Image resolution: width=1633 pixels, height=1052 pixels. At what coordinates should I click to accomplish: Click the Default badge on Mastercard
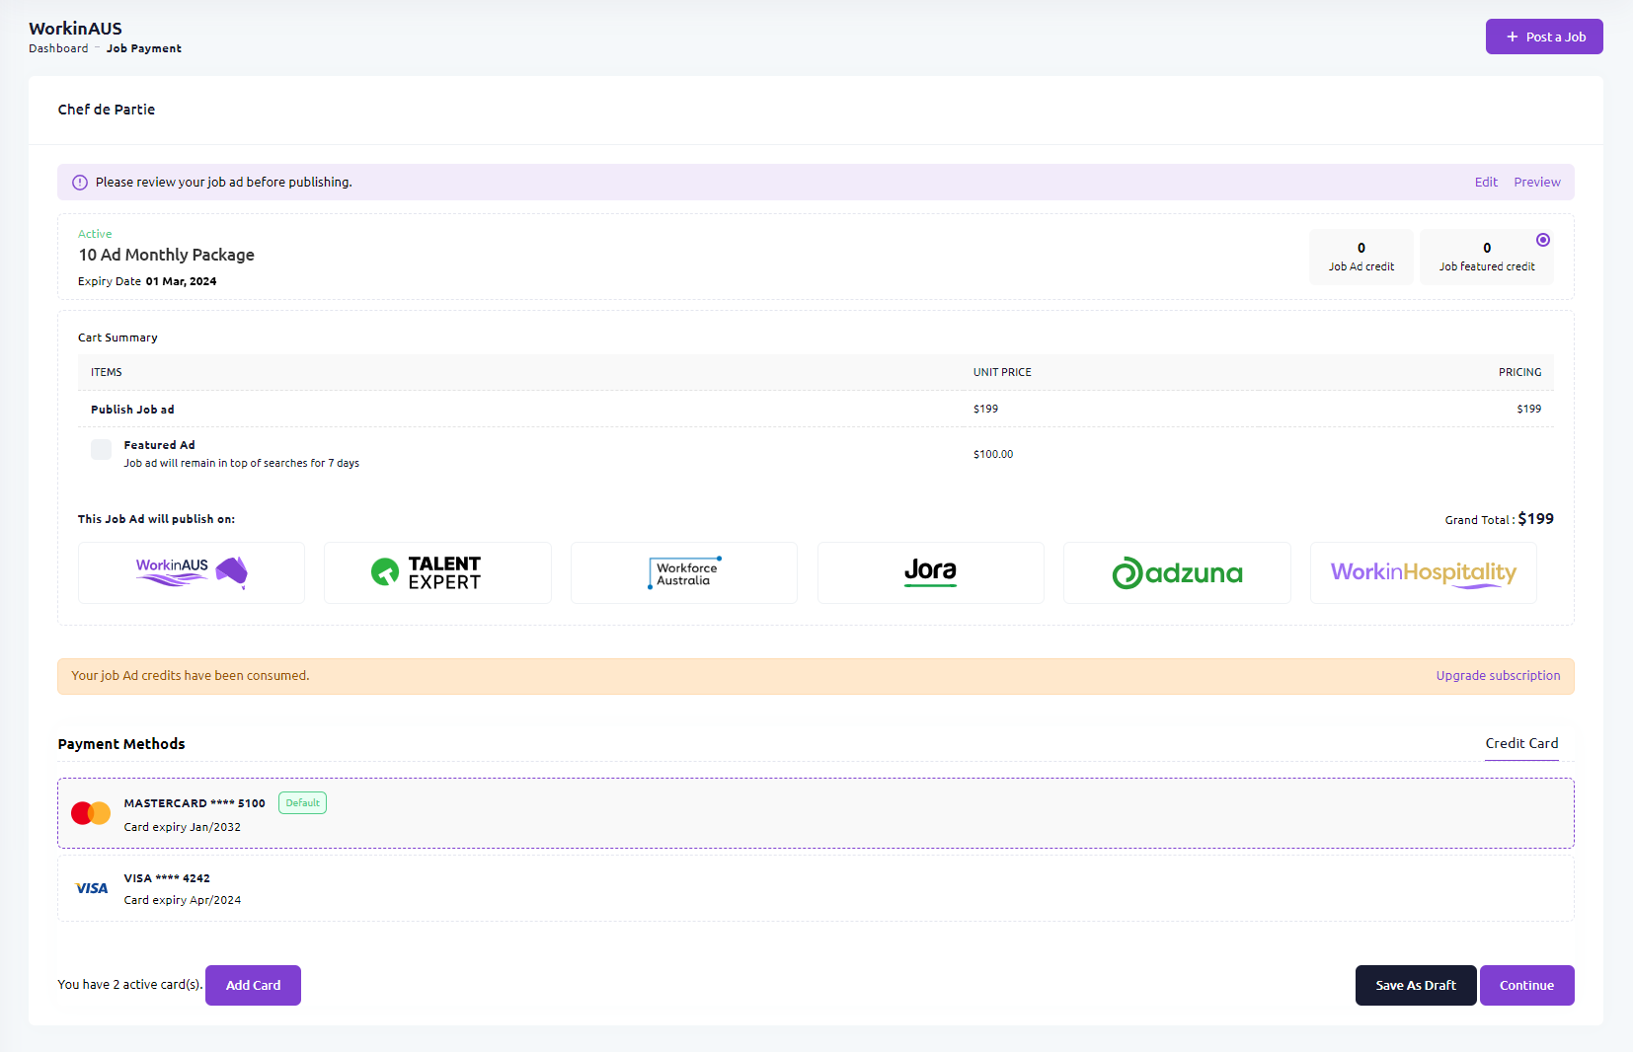(x=302, y=803)
